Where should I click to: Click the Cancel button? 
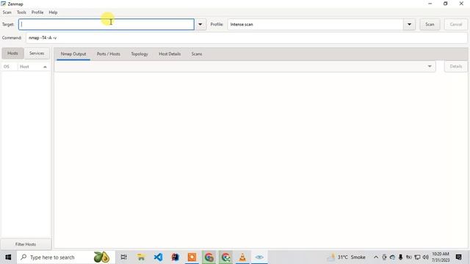455,24
